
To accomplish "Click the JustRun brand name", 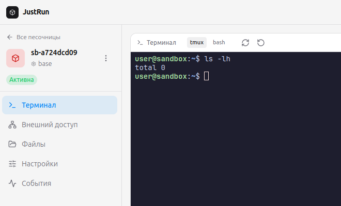I will click(36, 12).
